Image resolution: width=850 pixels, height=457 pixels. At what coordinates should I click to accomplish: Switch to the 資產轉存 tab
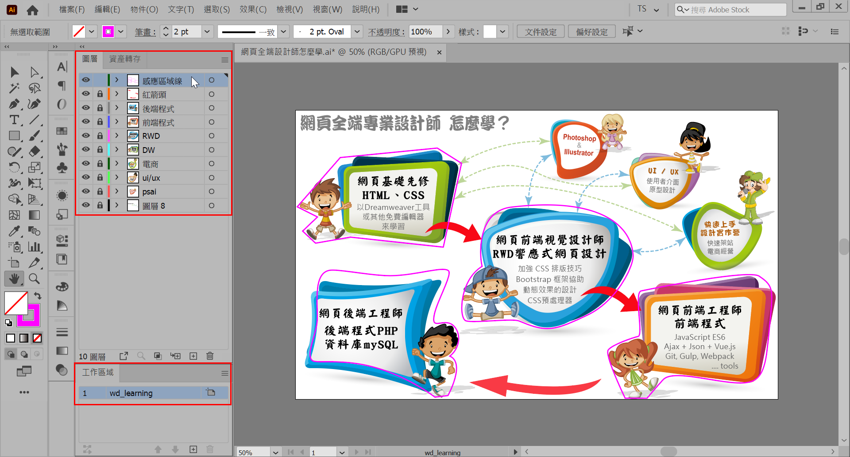pos(124,59)
